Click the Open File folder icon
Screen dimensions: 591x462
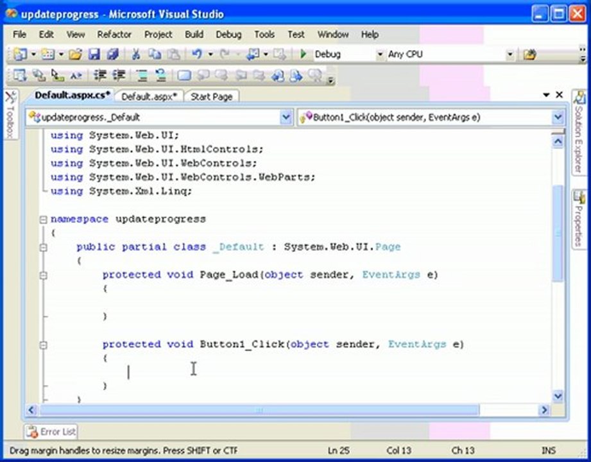click(75, 55)
